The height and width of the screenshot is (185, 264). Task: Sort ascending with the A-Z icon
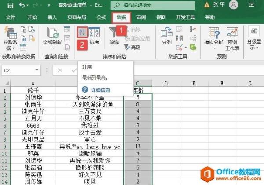click(x=82, y=32)
